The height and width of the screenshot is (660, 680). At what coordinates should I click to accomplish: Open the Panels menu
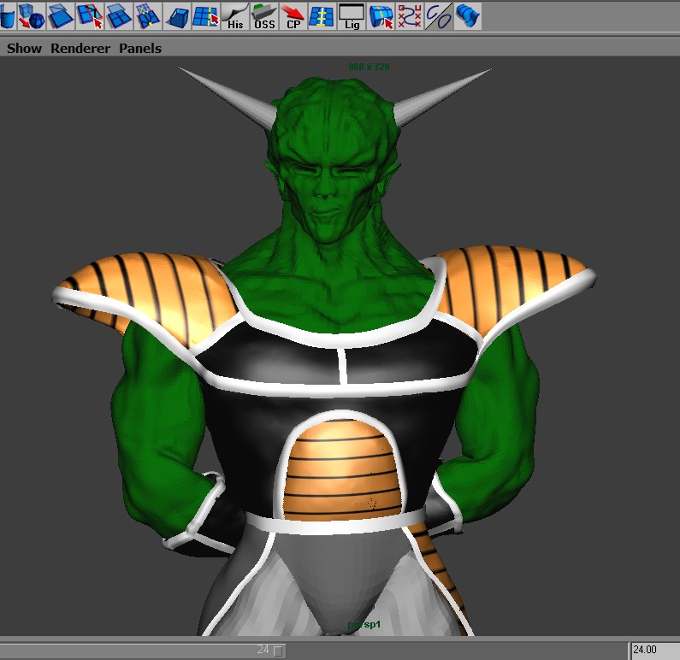140,48
